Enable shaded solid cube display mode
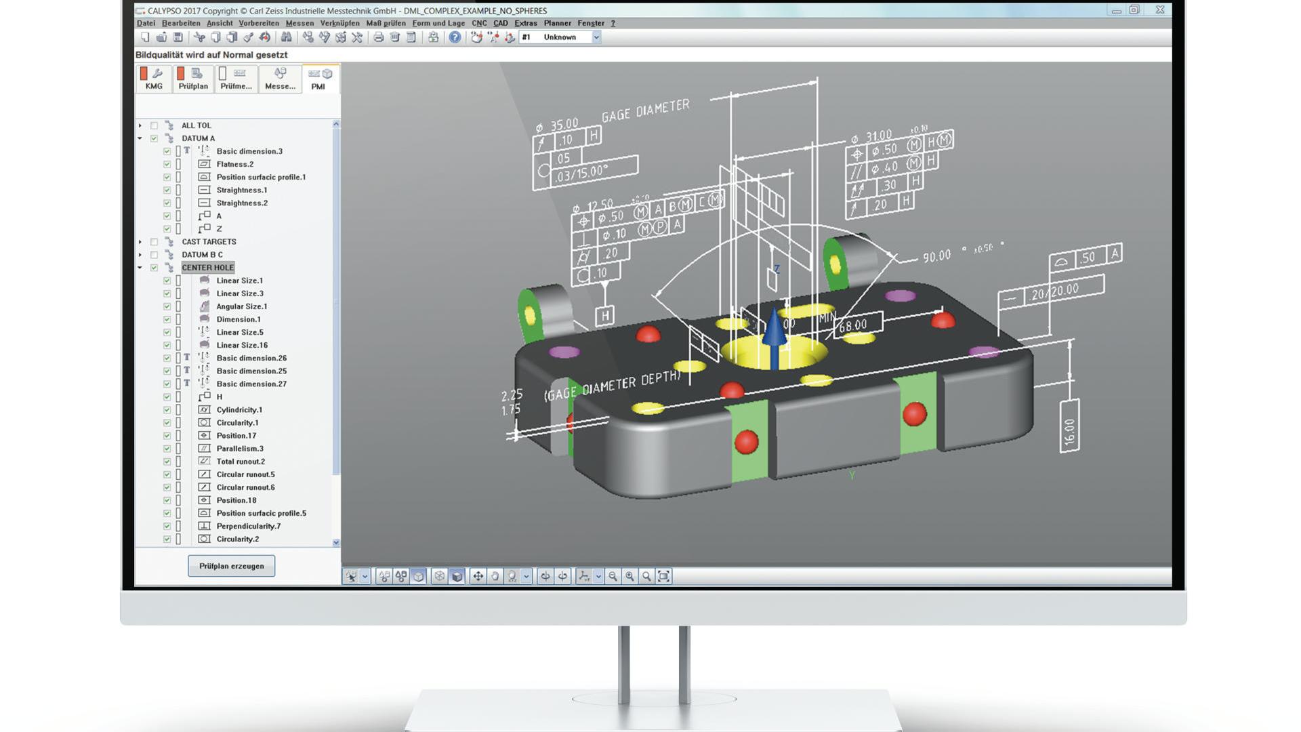 457,576
